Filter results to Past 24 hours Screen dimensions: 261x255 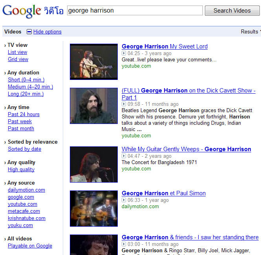tap(24, 115)
